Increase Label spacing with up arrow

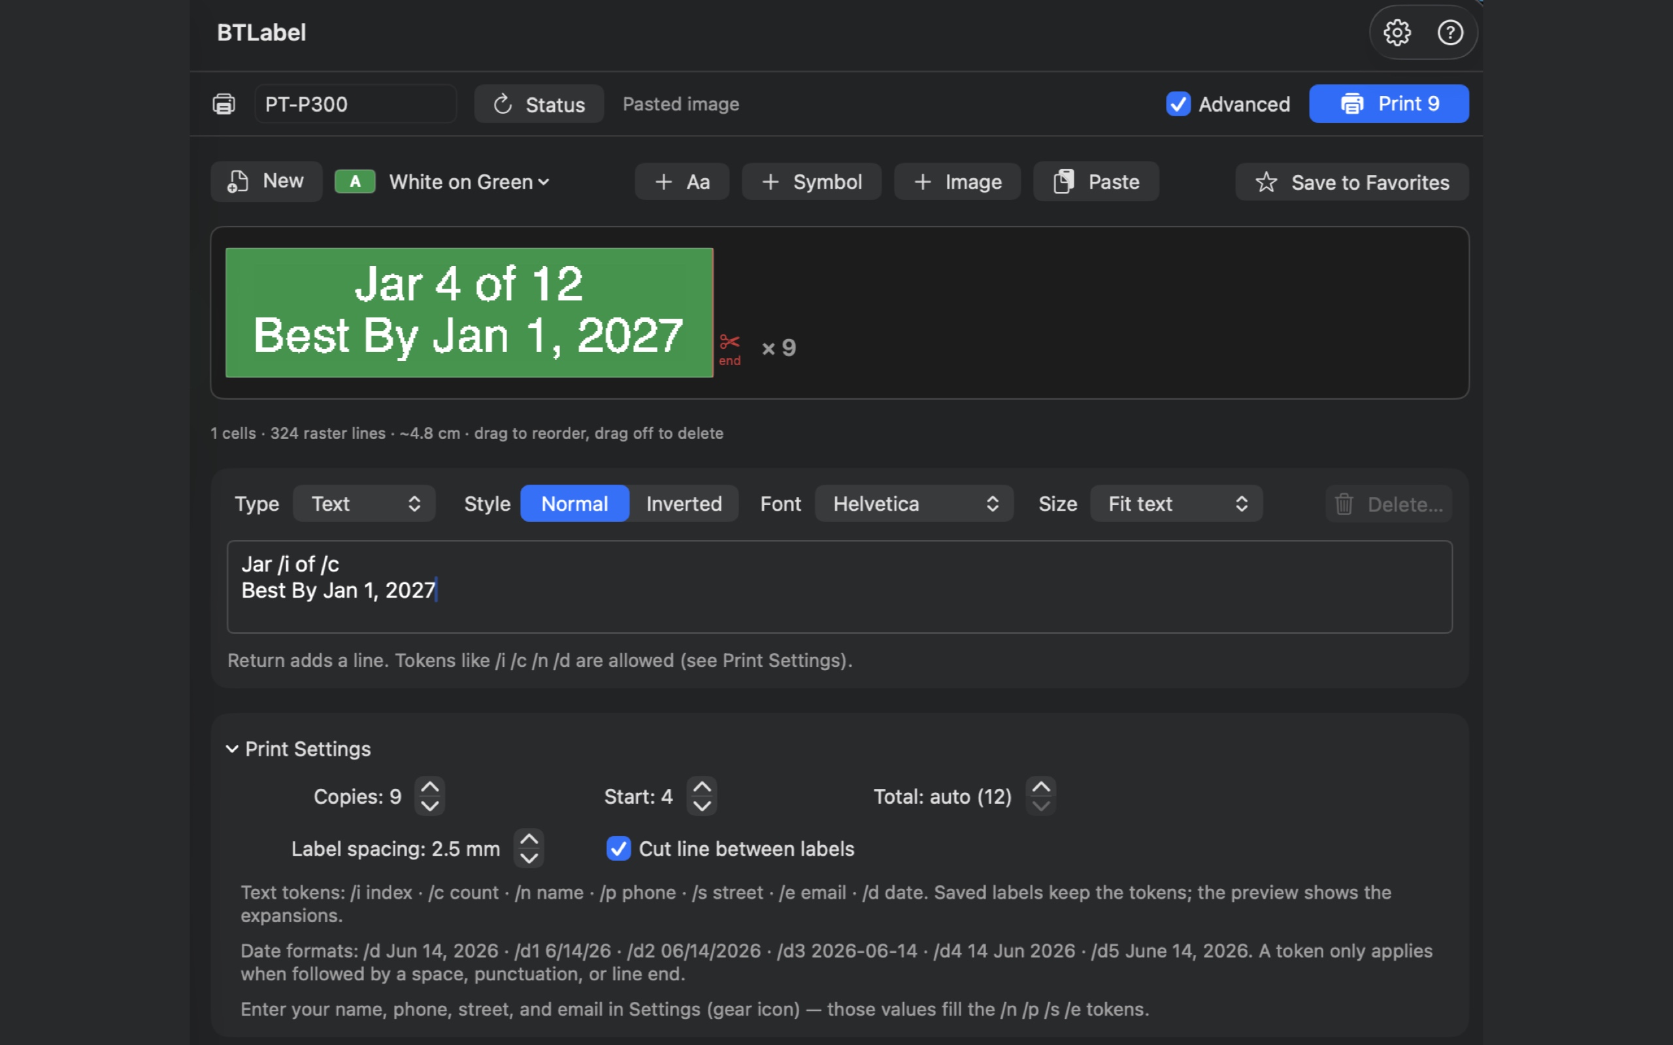[529, 839]
